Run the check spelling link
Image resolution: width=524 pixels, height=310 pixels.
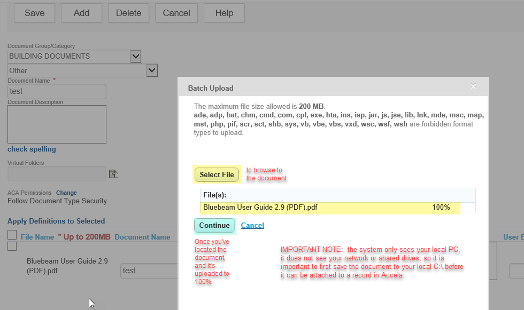tap(32, 149)
